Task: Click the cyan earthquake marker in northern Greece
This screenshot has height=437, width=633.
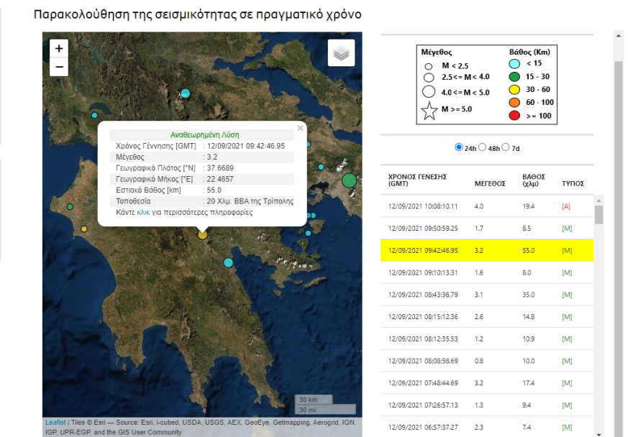Action: point(184,92)
